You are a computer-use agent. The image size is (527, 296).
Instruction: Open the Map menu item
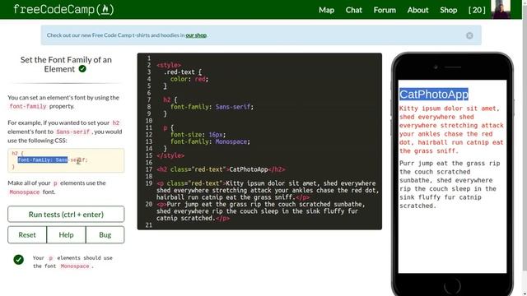click(326, 10)
